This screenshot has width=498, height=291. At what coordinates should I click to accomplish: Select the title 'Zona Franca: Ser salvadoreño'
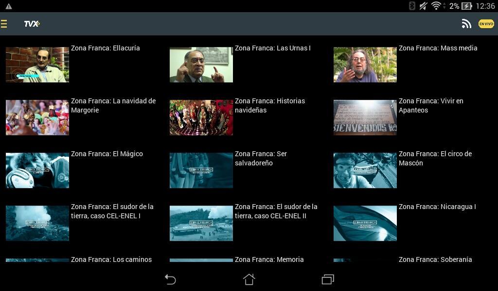pos(261,158)
